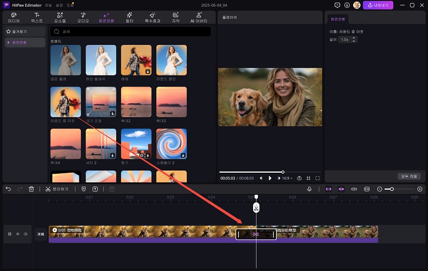Toggle the preview crop grid icon
Screen dimensions: 428x271
pyautogui.click(x=309, y=178)
